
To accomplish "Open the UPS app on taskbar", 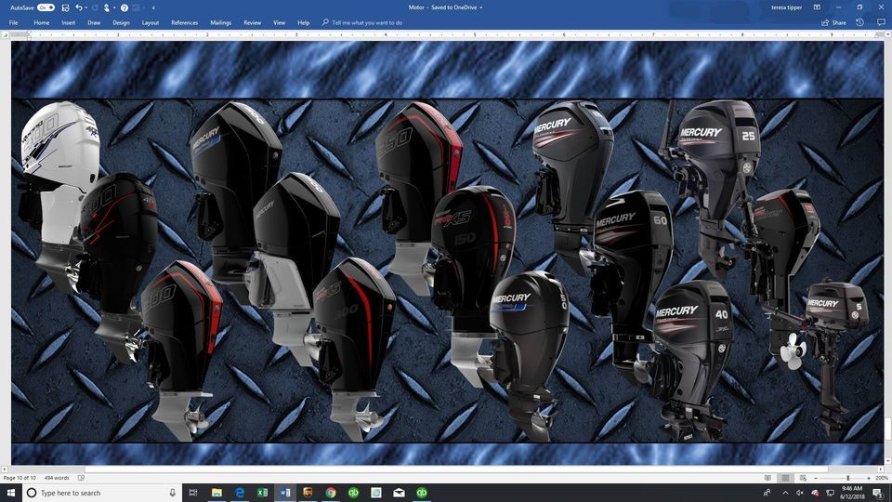I will [x=308, y=493].
